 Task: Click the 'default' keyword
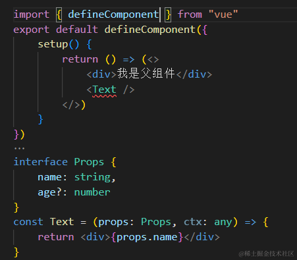(77, 30)
